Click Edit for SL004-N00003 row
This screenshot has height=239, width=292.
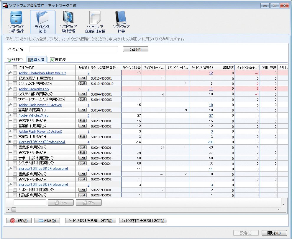pyautogui.click(x=83, y=99)
